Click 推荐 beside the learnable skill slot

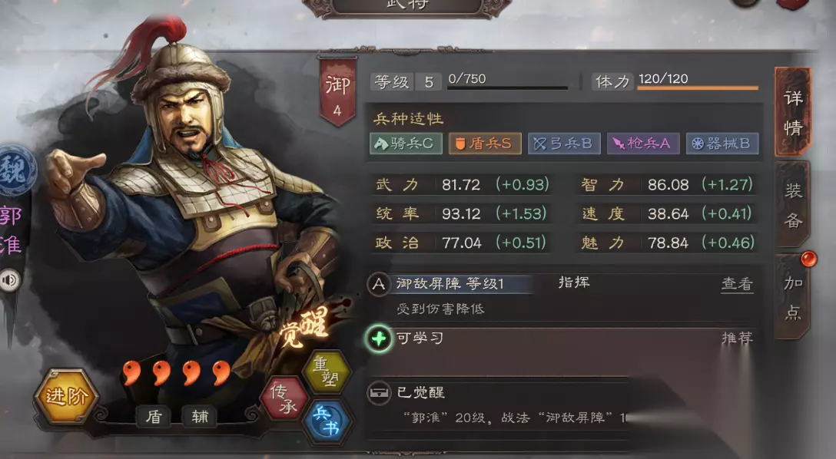738,338
